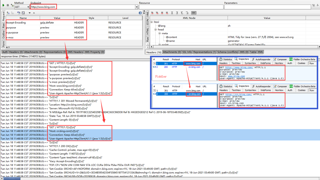
Task: Click the add to test case icon
Action: [12, 5]
